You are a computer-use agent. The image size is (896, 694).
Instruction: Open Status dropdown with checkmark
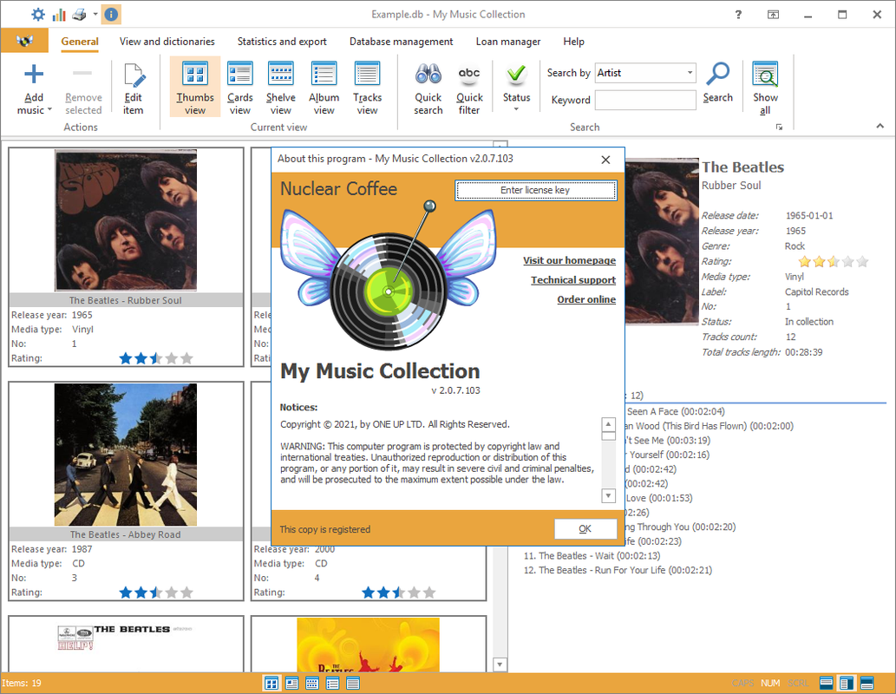pyautogui.click(x=516, y=88)
